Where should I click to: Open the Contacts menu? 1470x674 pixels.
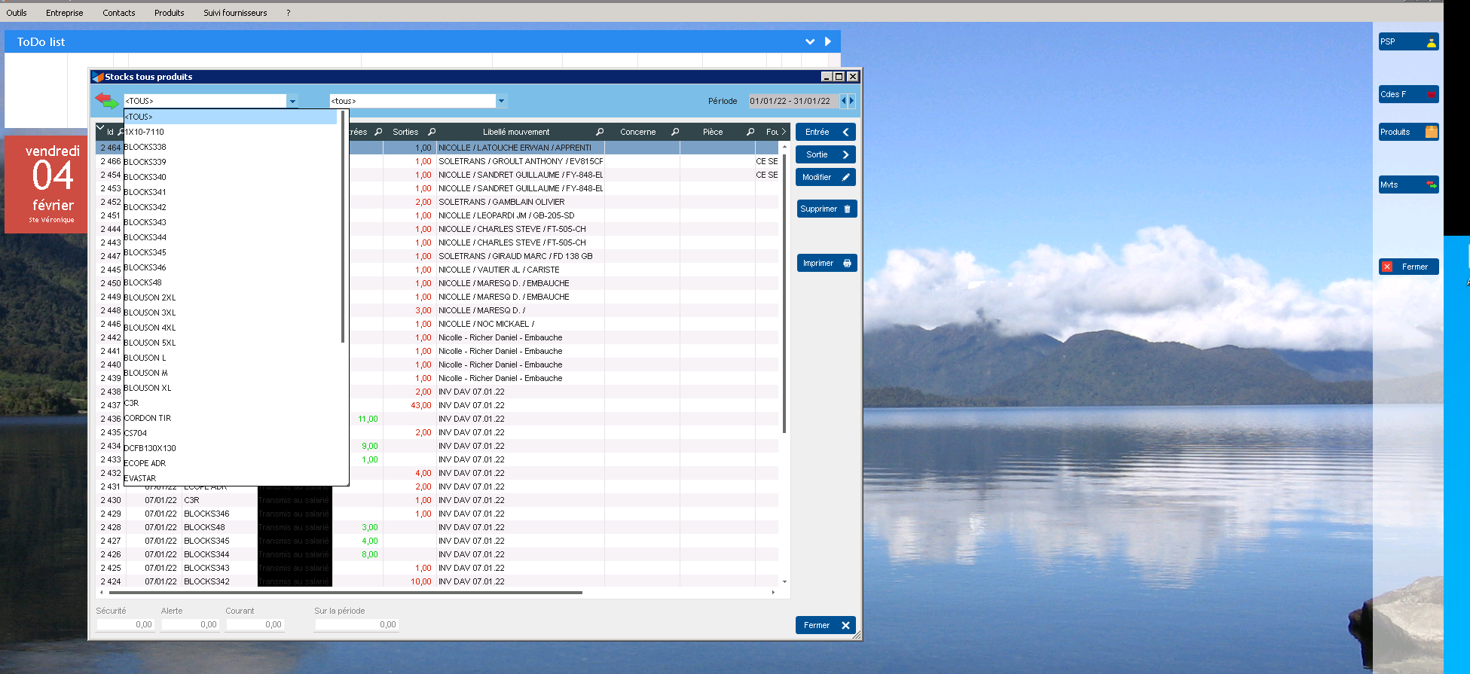tap(119, 13)
